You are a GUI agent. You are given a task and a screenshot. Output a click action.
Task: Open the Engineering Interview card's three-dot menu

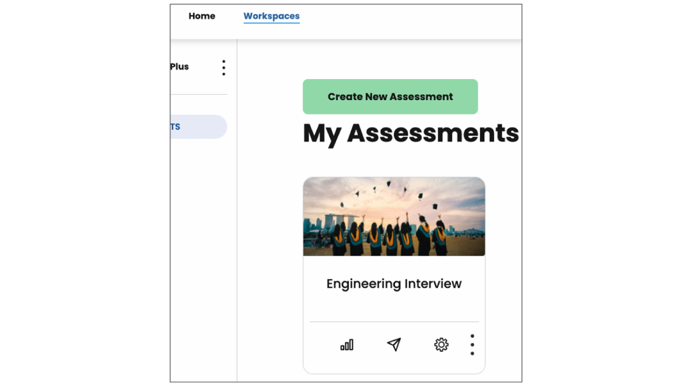472,345
